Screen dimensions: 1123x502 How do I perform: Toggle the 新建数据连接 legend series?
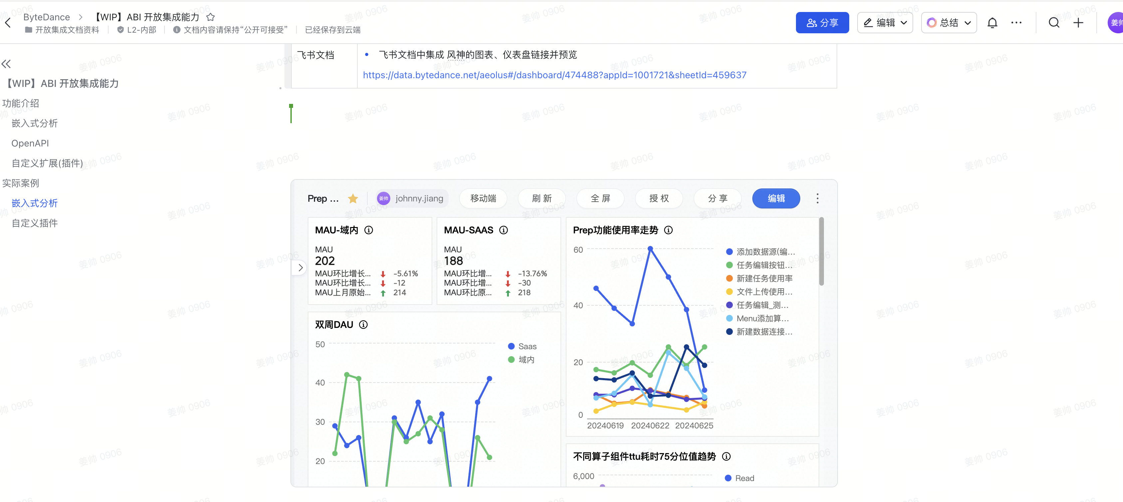pyautogui.click(x=759, y=332)
